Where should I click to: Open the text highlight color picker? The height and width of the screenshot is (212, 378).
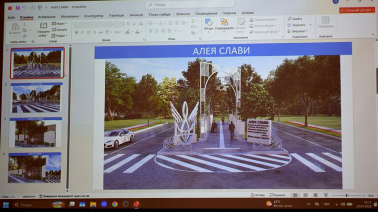click(128, 32)
